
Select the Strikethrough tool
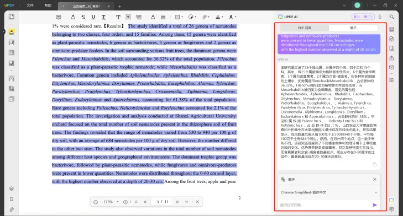point(83,17)
